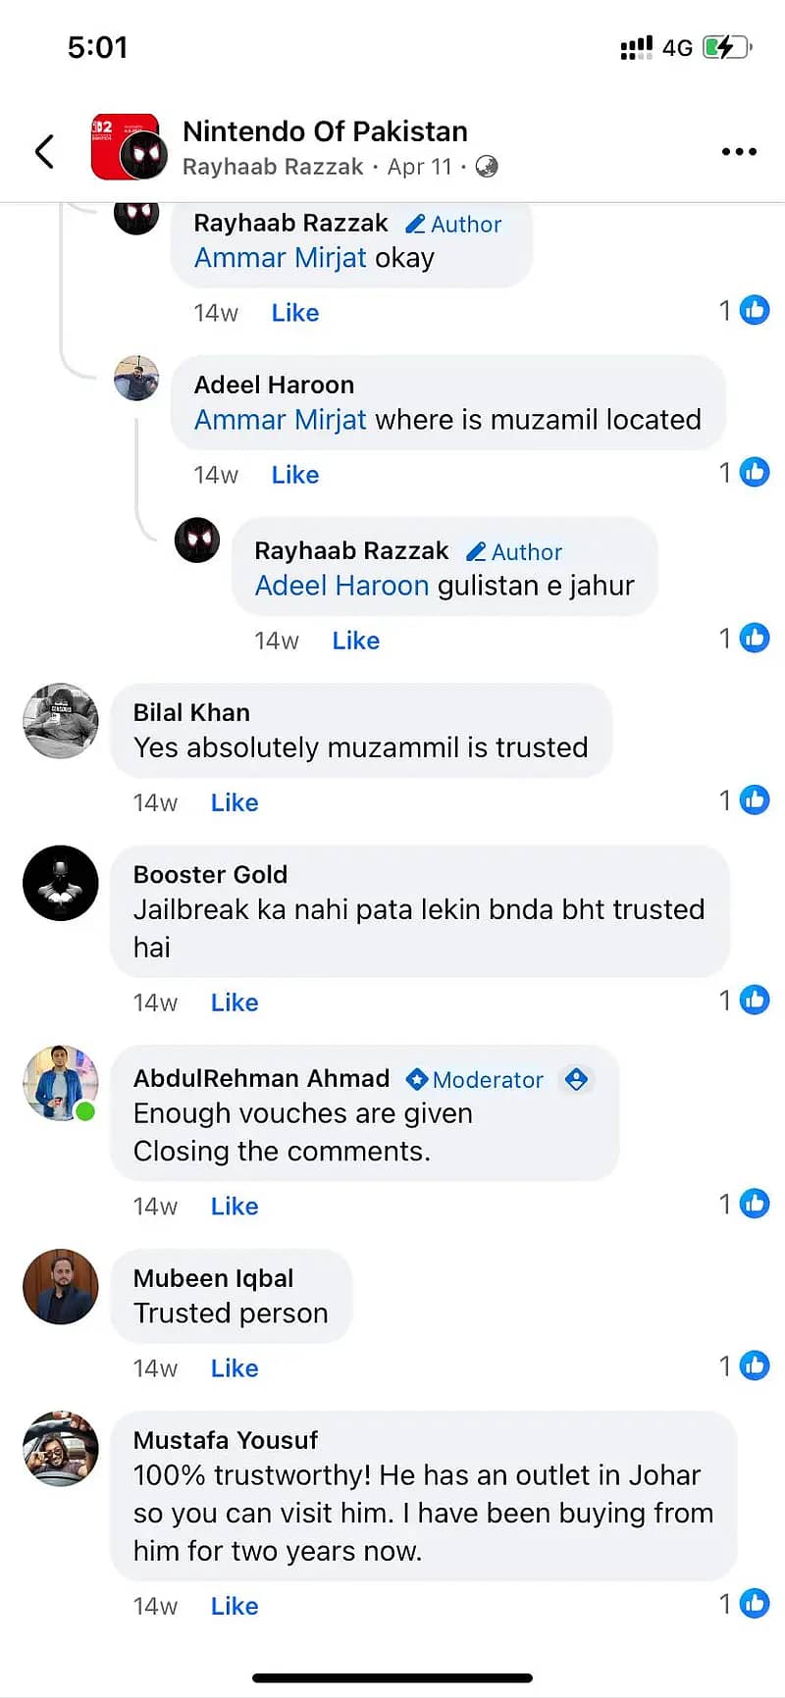Like Bilal Khan's comment
This screenshot has height=1698, width=785.
pos(235,803)
